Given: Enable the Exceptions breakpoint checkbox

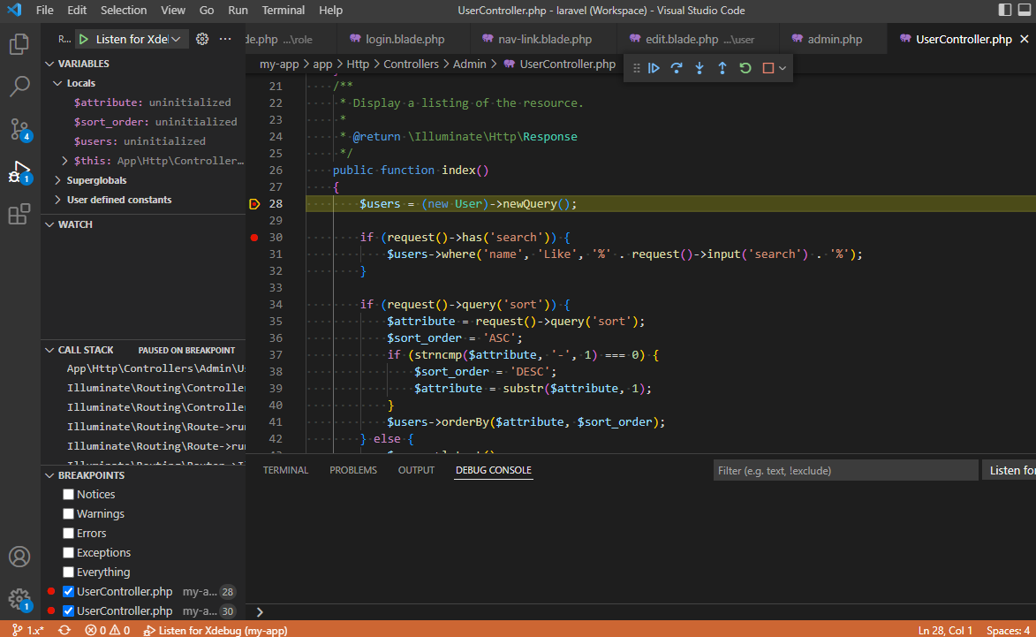Looking at the screenshot, I should coord(68,552).
